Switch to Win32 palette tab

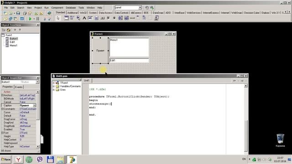pyautogui.click(x=83, y=13)
